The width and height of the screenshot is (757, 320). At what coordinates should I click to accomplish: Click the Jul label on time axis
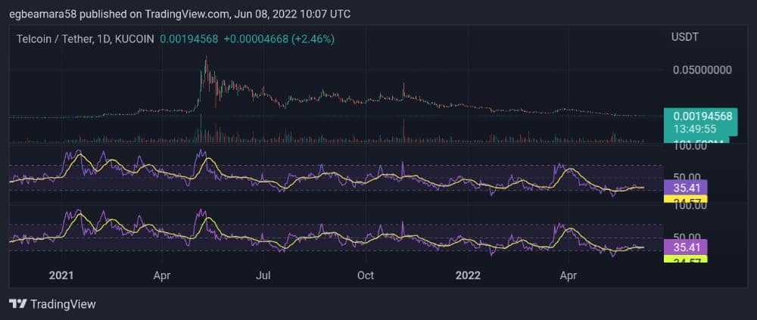point(263,276)
